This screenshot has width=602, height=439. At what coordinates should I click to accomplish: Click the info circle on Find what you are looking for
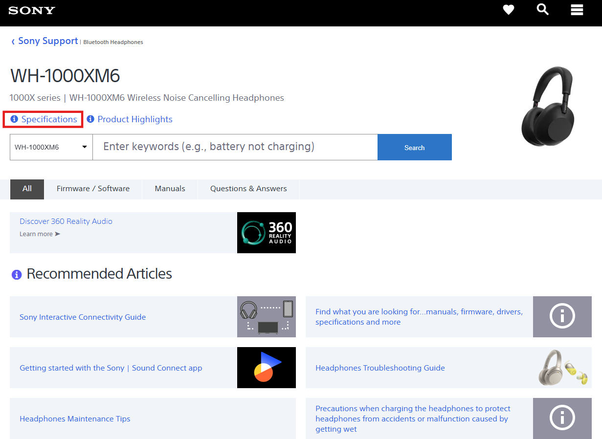point(562,317)
